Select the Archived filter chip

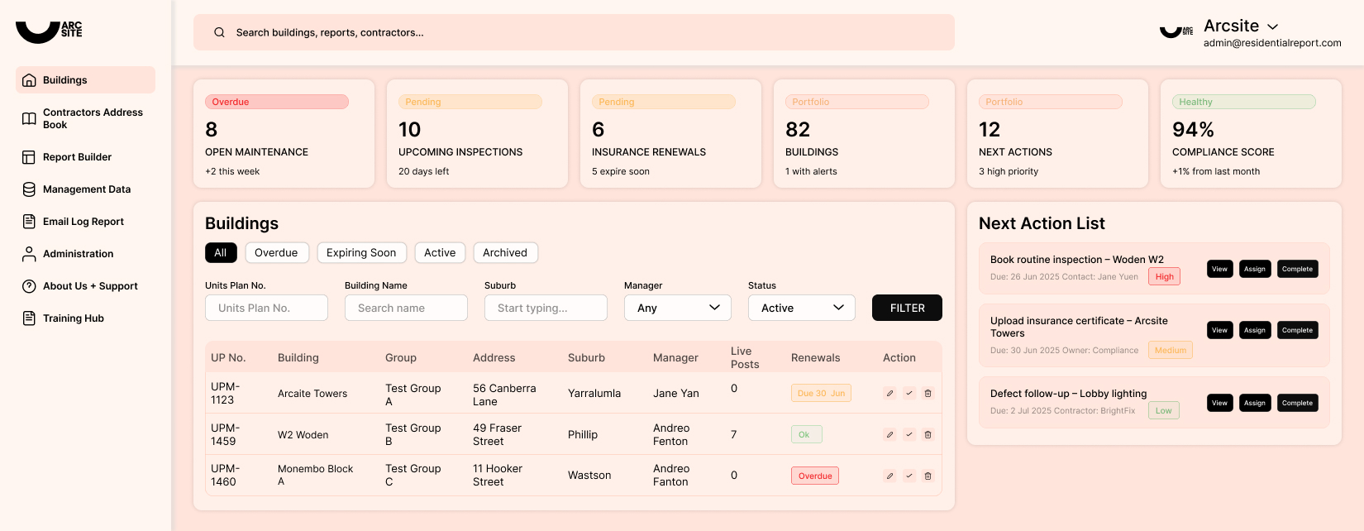[505, 253]
